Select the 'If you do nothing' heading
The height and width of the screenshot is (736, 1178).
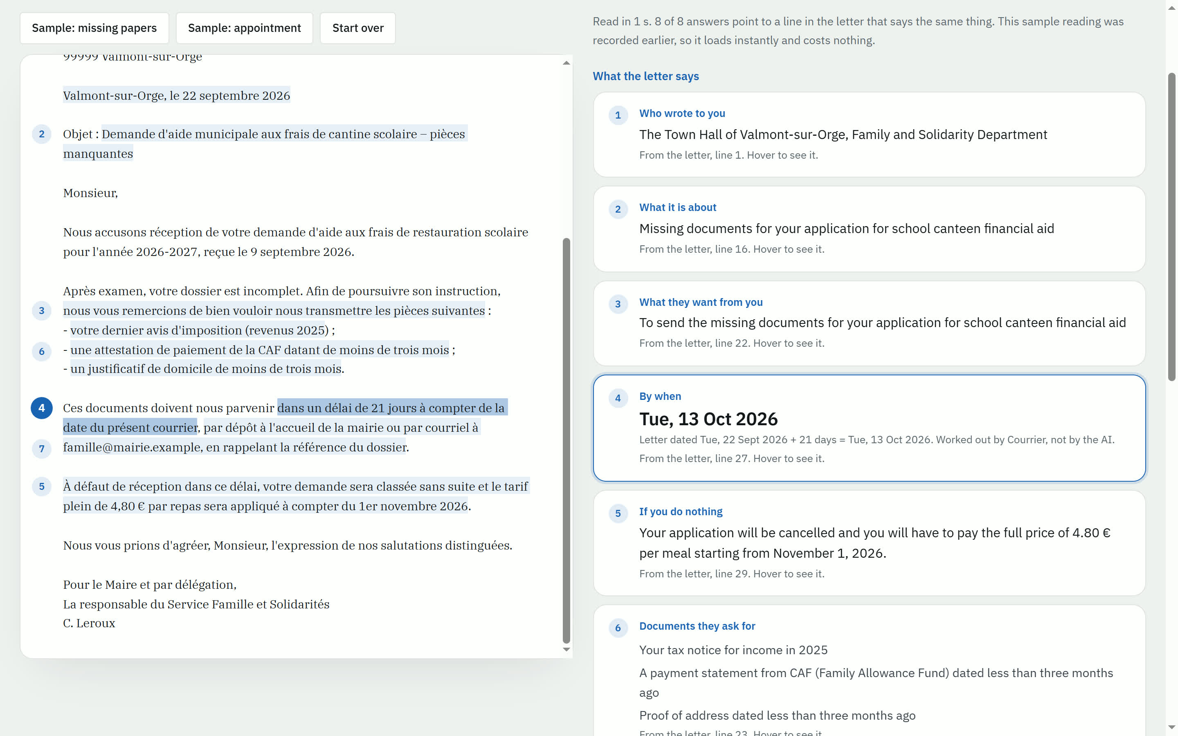681,512
